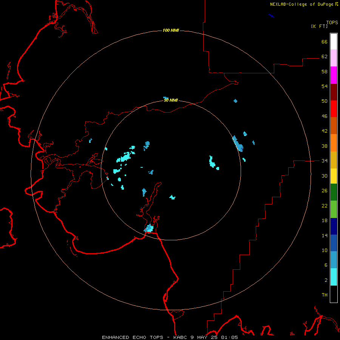This screenshot has height=340, width=340.
Task: Click the TOPS legend heading
Action: (x=332, y=22)
